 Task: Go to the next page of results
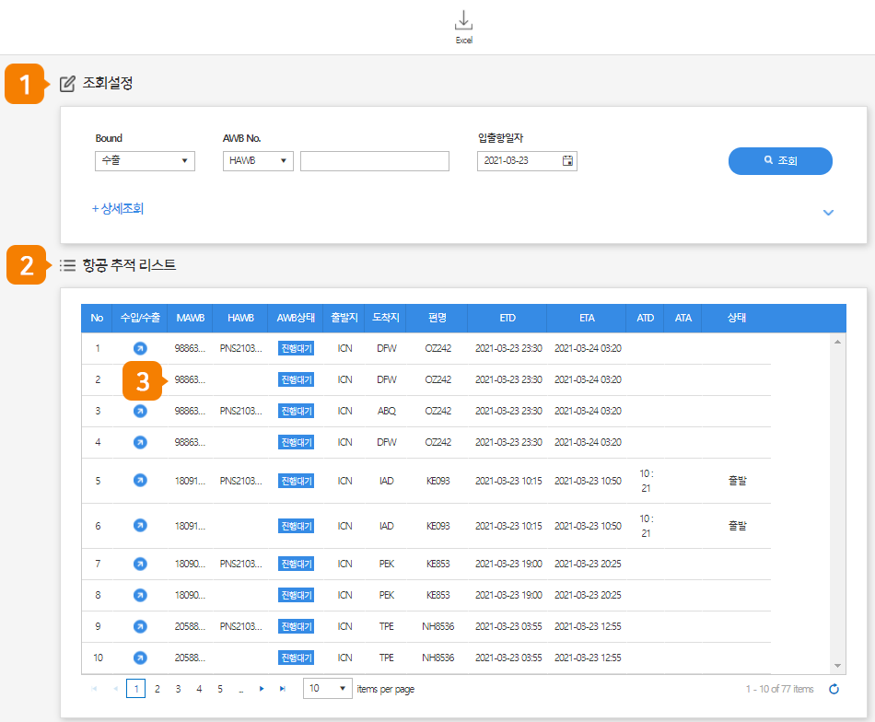[262, 689]
